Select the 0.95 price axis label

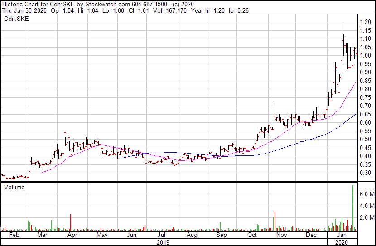coord(366,64)
